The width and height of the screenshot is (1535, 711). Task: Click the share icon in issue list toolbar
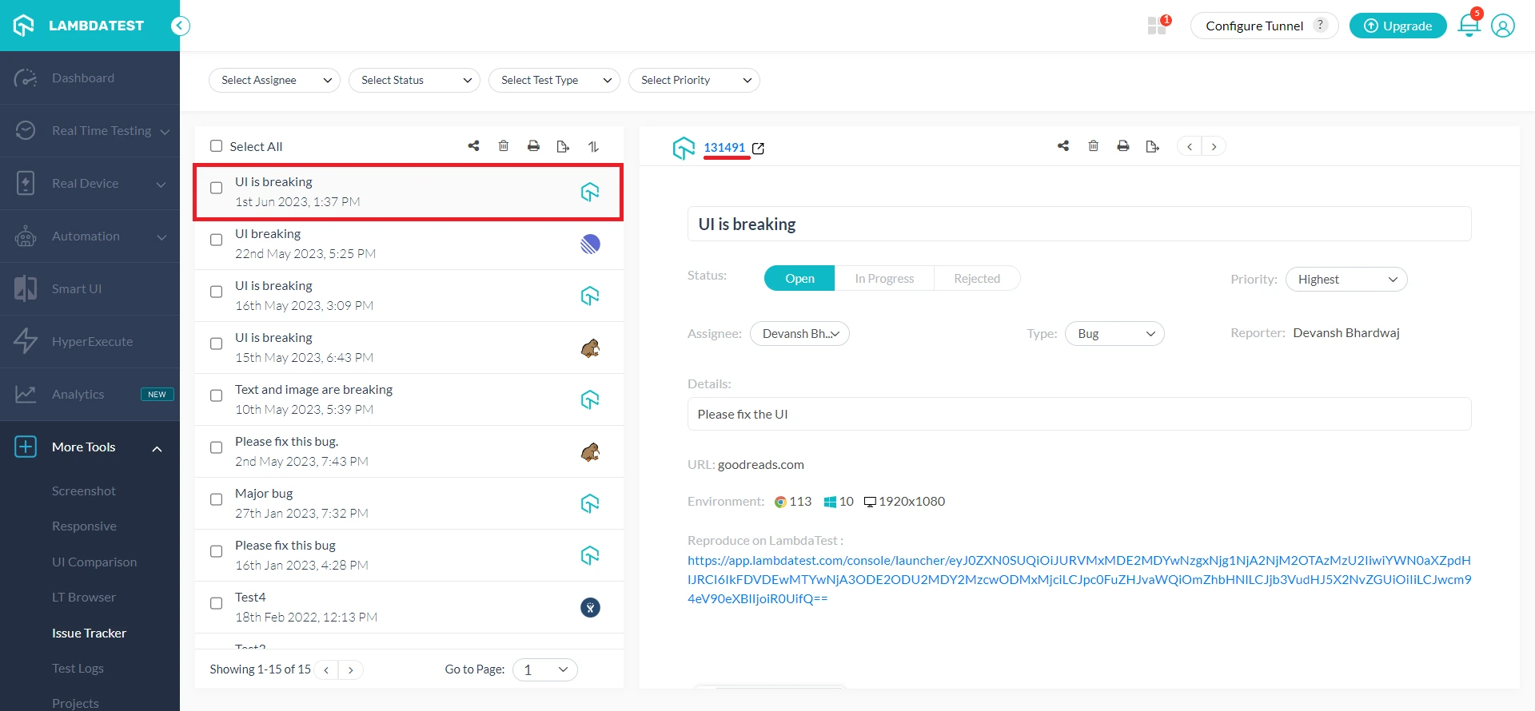coord(473,146)
